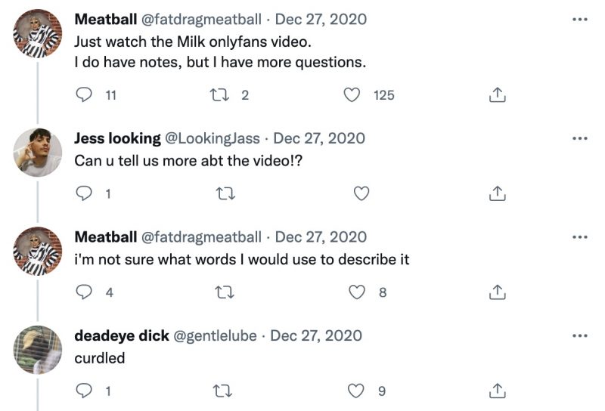The image size is (605, 411).
Task: Like deadeye dick's tweet with 9 likes
Action: click(x=356, y=391)
